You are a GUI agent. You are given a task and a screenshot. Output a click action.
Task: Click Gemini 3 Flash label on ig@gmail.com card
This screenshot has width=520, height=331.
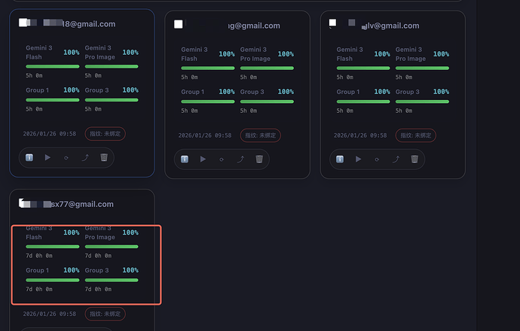194,54
